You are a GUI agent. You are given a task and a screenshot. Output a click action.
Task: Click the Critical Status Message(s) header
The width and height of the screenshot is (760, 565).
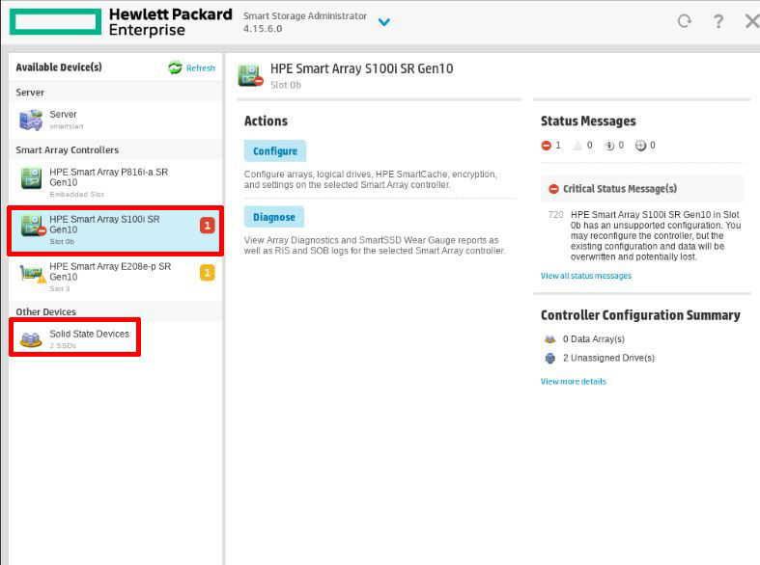pyautogui.click(x=619, y=189)
